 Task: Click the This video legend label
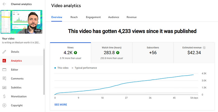click(63, 68)
